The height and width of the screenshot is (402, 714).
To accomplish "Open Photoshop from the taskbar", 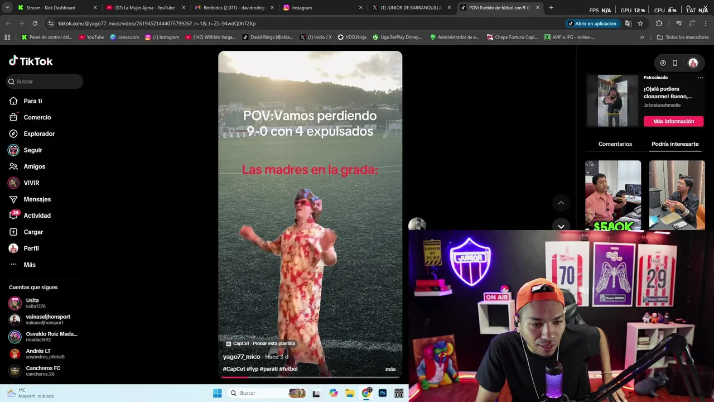I will pos(383,393).
